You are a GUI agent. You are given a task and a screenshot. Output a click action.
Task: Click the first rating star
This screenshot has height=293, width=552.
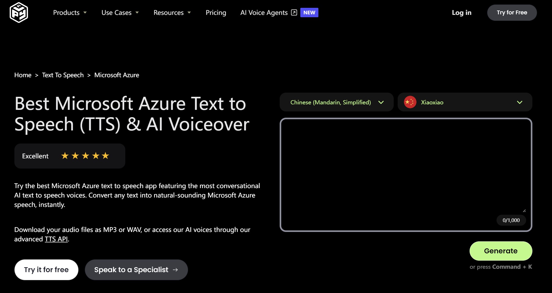tap(65, 156)
